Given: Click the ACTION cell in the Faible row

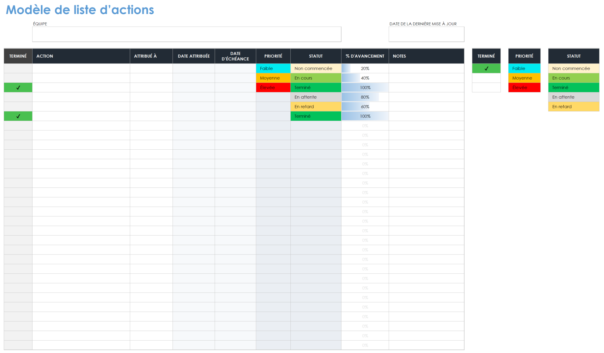Looking at the screenshot, I should point(81,68).
